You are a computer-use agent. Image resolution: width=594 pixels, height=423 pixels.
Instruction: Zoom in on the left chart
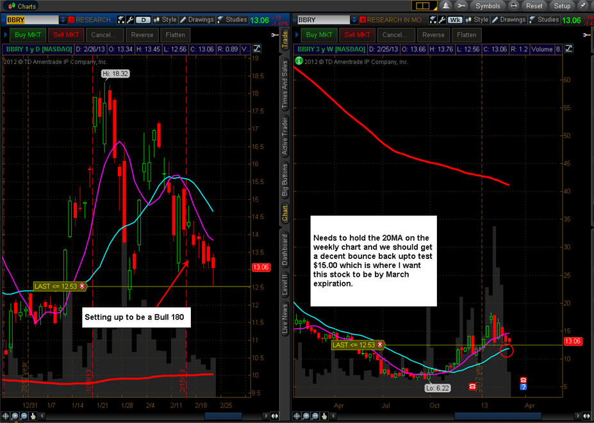(x=15, y=416)
